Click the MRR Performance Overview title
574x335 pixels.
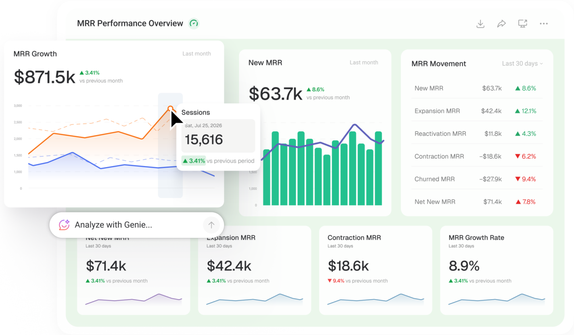tap(130, 23)
